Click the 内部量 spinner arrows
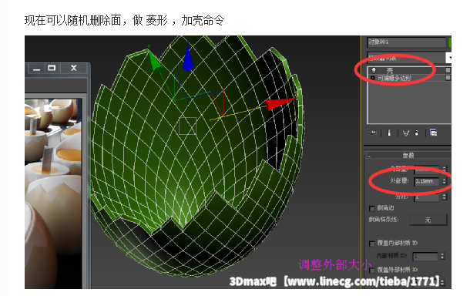The image size is (470, 296). point(445,169)
